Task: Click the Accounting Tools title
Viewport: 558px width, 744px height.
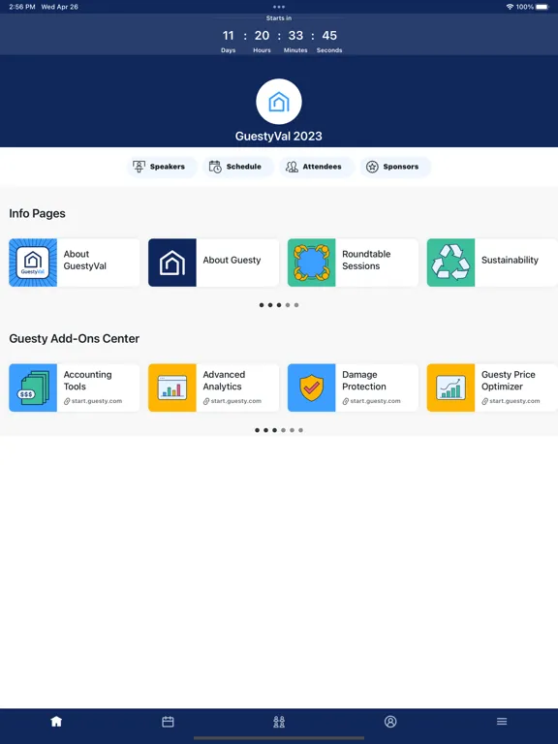Action: click(88, 381)
